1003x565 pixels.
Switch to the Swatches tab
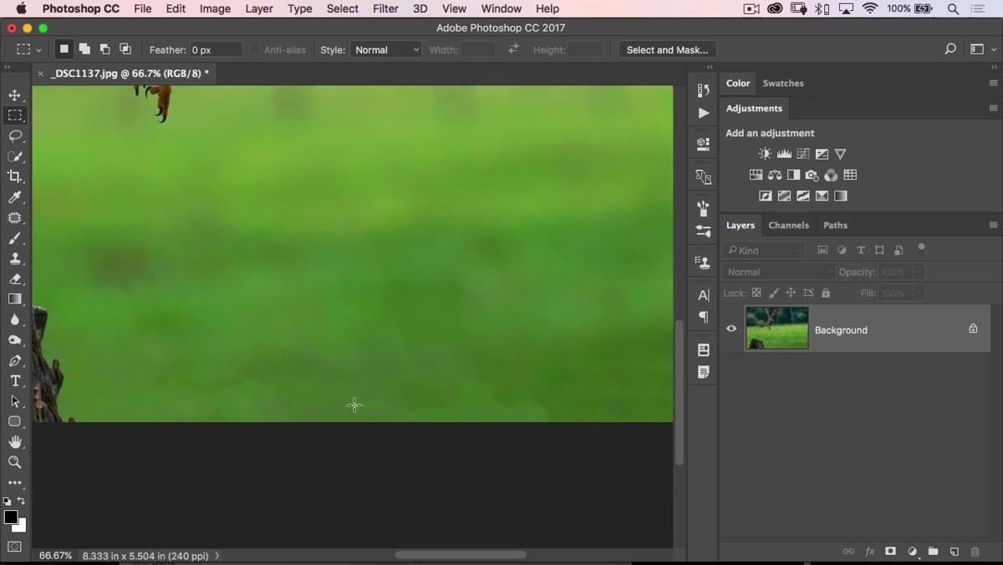tap(783, 83)
